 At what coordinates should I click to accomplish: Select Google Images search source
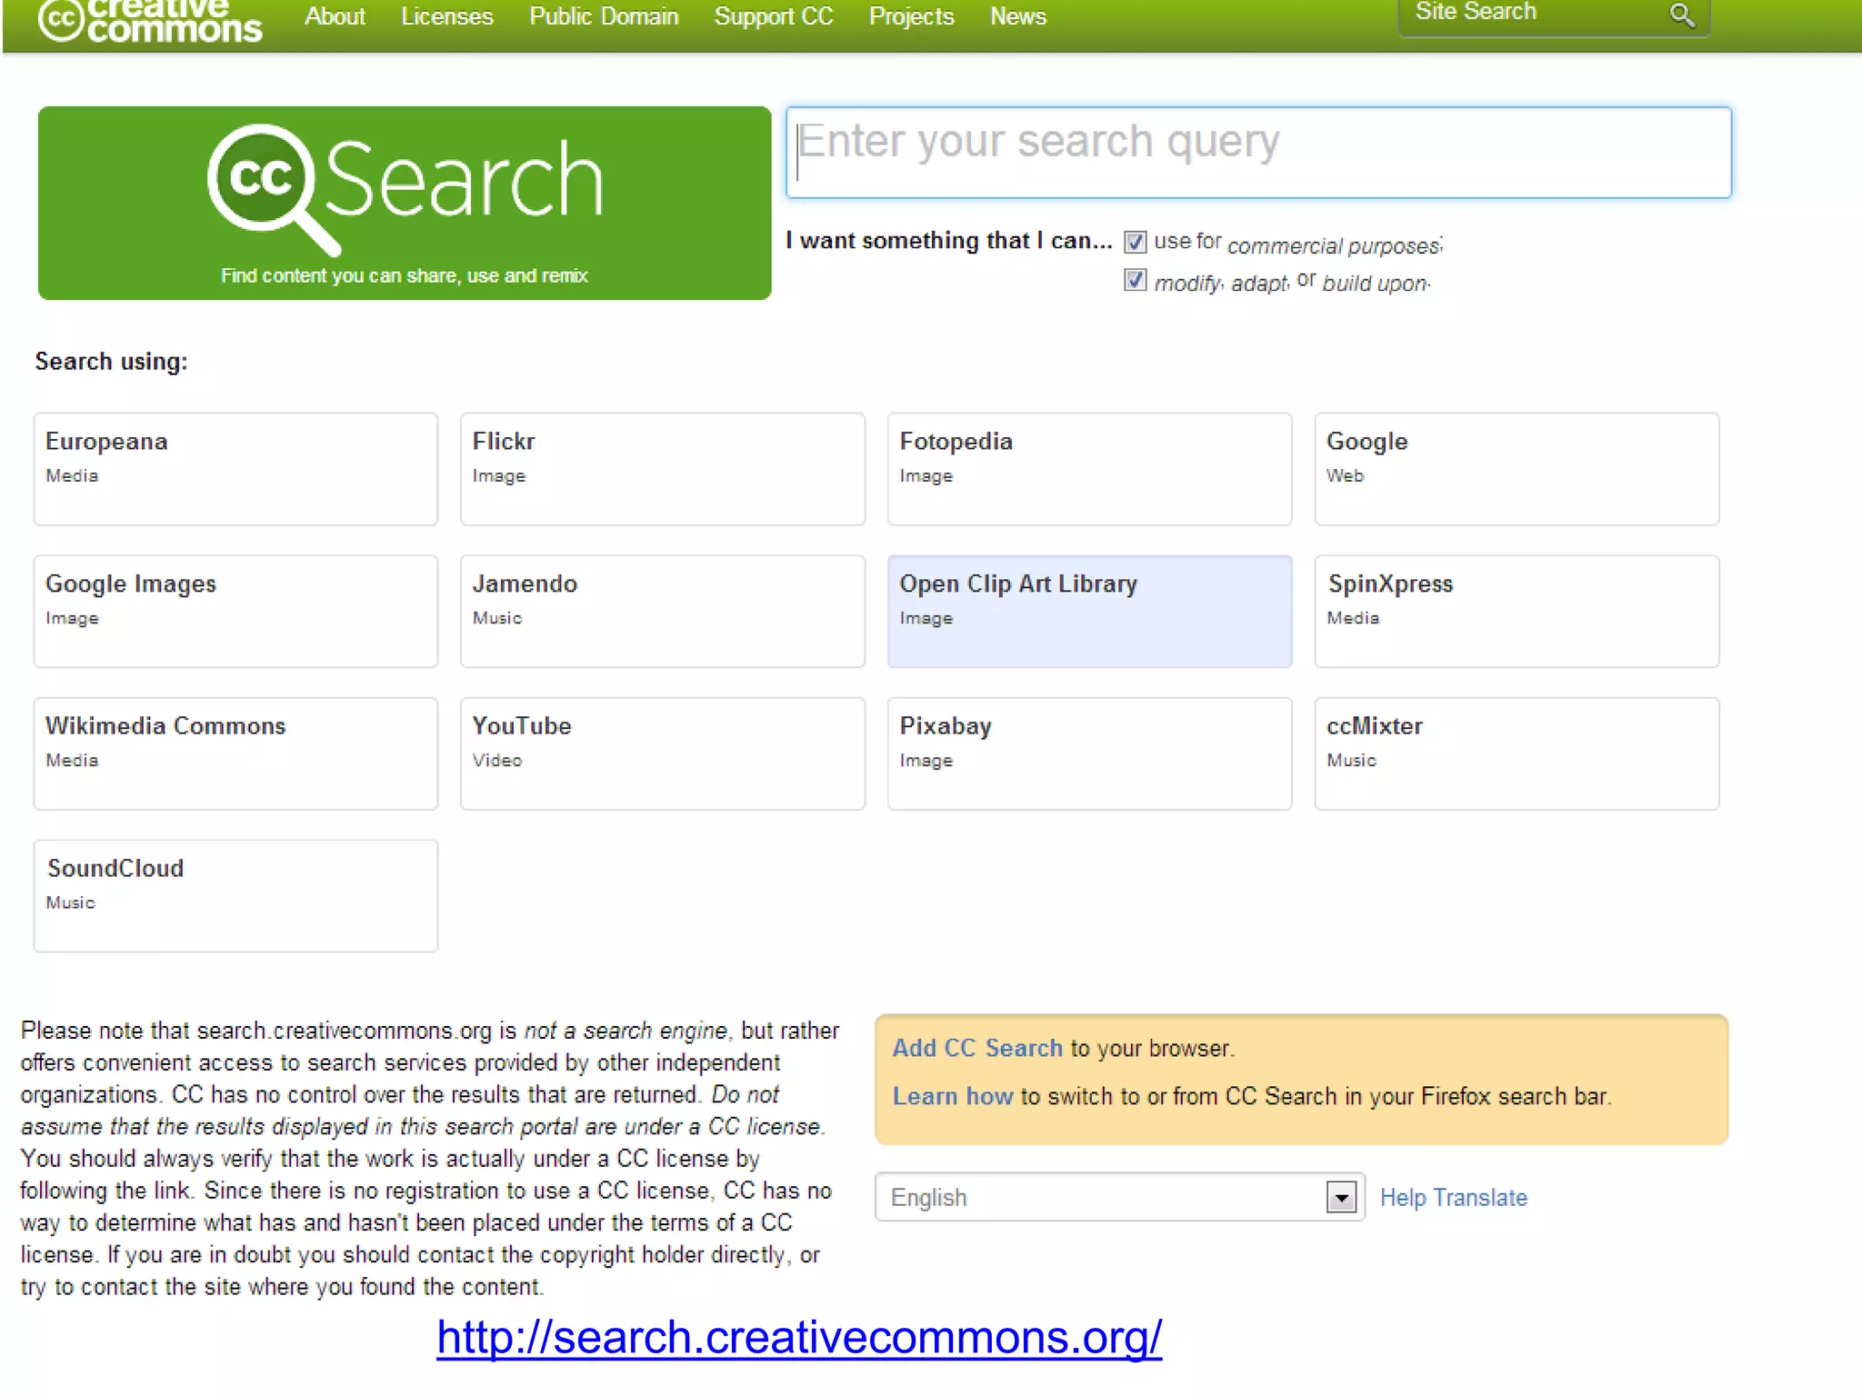point(235,612)
